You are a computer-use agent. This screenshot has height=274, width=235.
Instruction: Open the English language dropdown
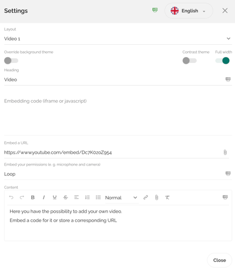click(189, 11)
